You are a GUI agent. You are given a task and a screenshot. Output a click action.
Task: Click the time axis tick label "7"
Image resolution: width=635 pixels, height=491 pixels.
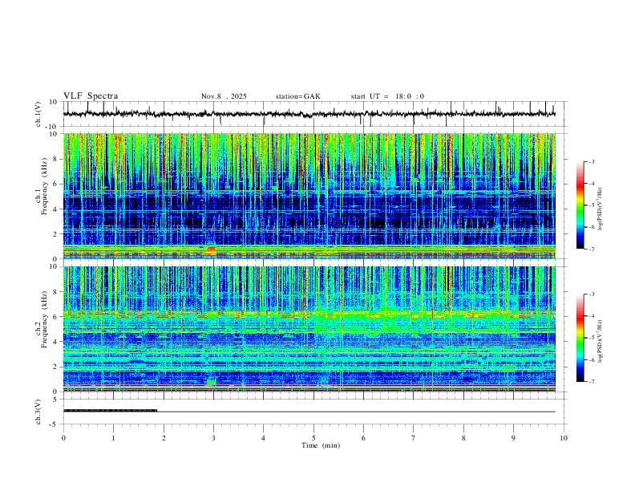tap(414, 438)
